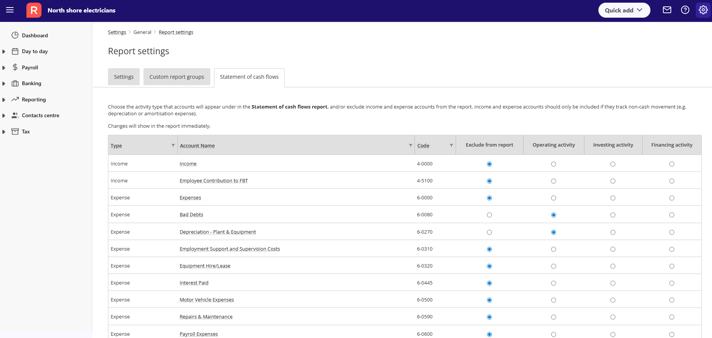Click the Reporting trend line icon

[x=15, y=99]
